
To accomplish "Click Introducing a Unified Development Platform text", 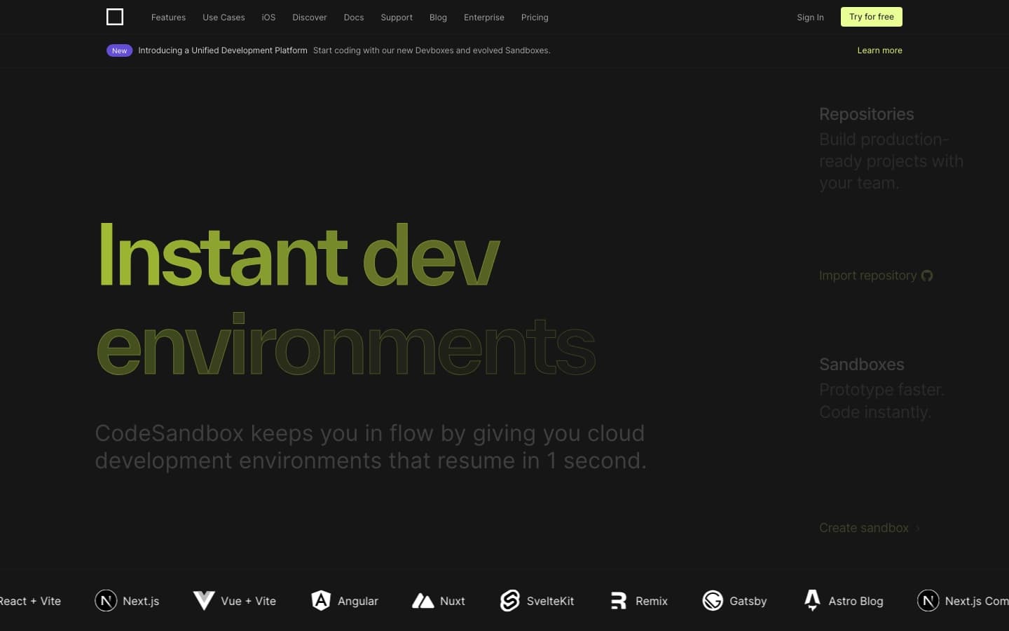I will click(222, 50).
